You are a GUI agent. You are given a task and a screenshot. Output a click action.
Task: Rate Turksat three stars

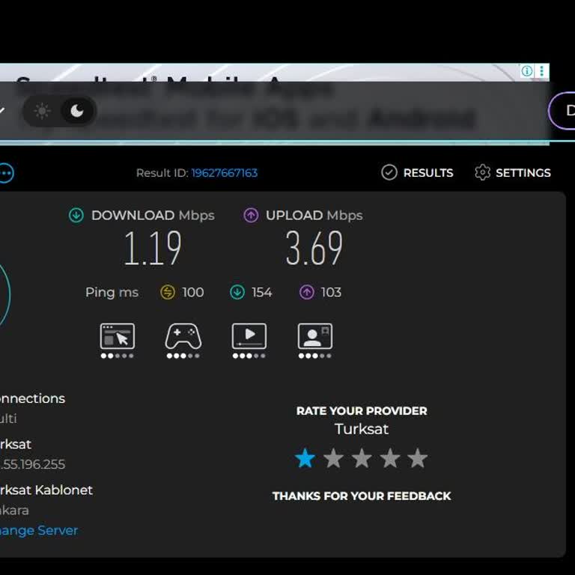(x=362, y=458)
